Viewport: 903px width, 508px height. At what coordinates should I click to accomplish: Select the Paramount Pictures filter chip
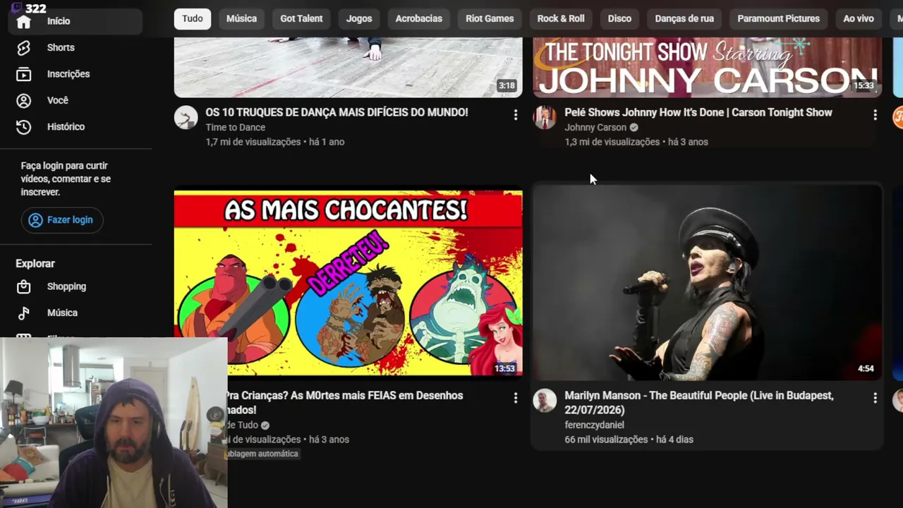(779, 18)
